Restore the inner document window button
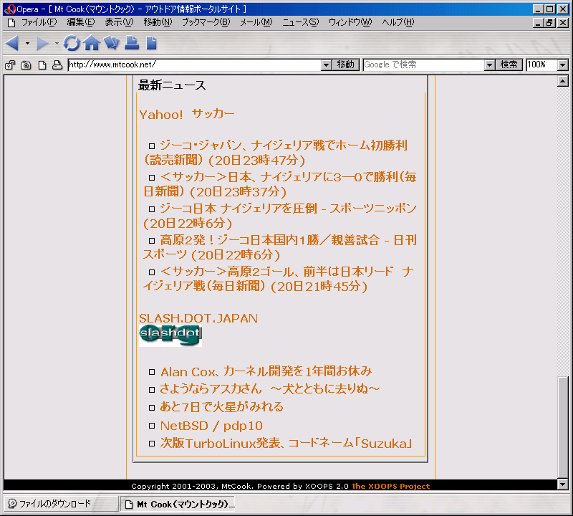This screenshot has width=573, height=516. click(x=549, y=23)
